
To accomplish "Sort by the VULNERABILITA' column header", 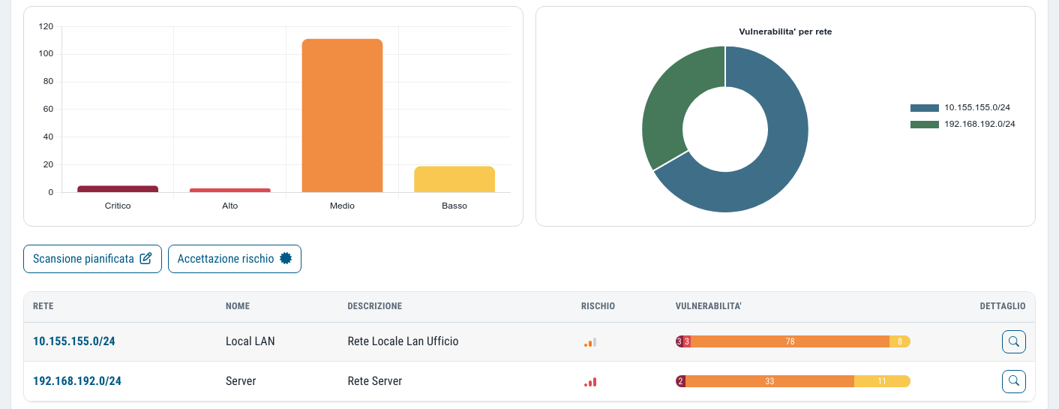I will pos(709,306).
